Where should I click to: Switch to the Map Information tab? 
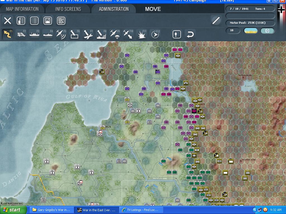pyautogui.click(x=22, y=9)
